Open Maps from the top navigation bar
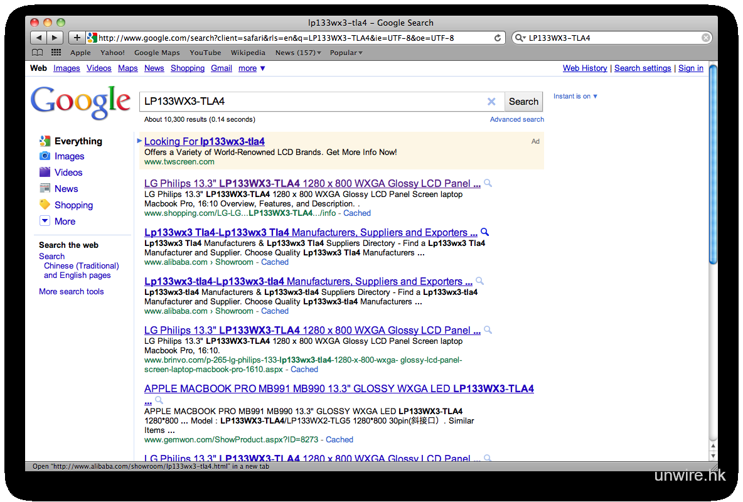743x502 pixels. point(127,68)
